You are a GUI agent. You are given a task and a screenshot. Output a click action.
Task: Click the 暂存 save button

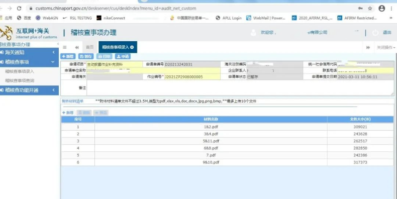coord(86,56)
